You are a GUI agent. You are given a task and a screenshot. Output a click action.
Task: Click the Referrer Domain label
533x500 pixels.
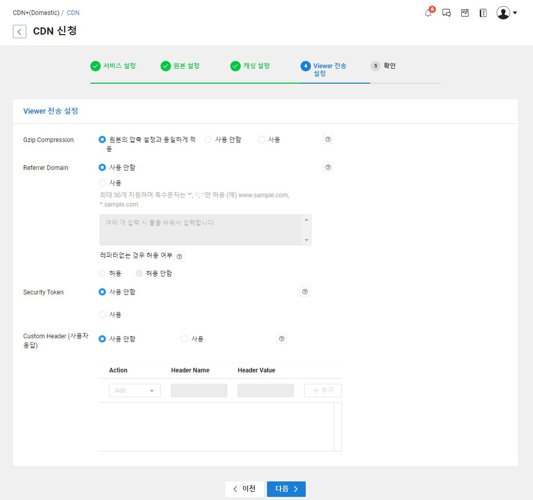45,167
